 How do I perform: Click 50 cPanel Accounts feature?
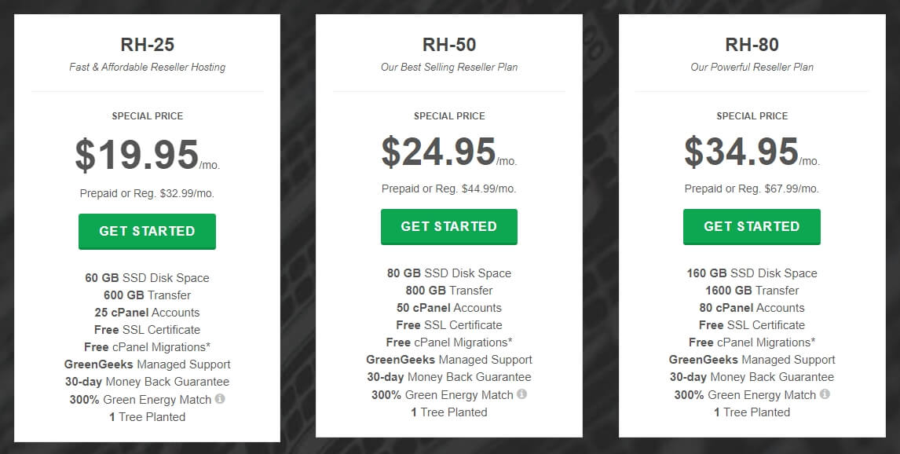[x=449, y=308]
